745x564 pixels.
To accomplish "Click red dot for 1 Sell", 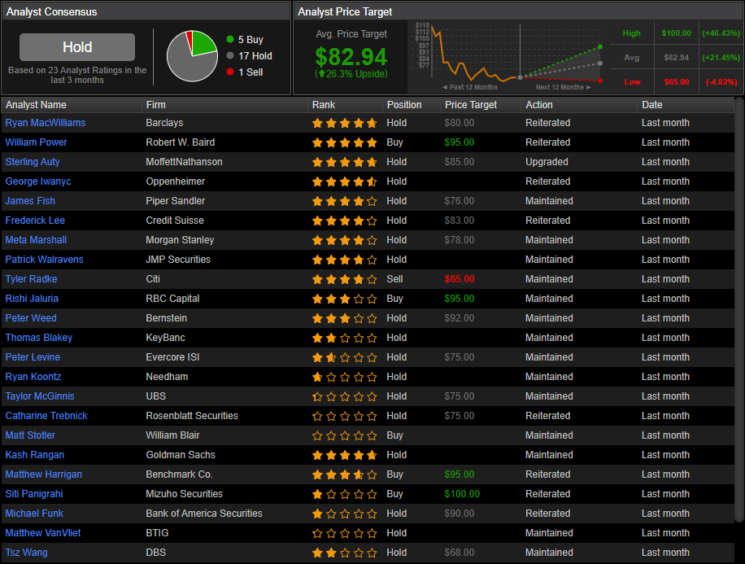I will pos(230,72).
